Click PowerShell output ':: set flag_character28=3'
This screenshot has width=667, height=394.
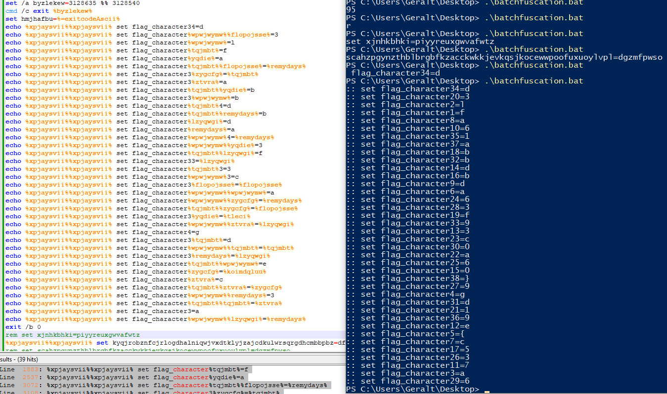tap(408, 207)
